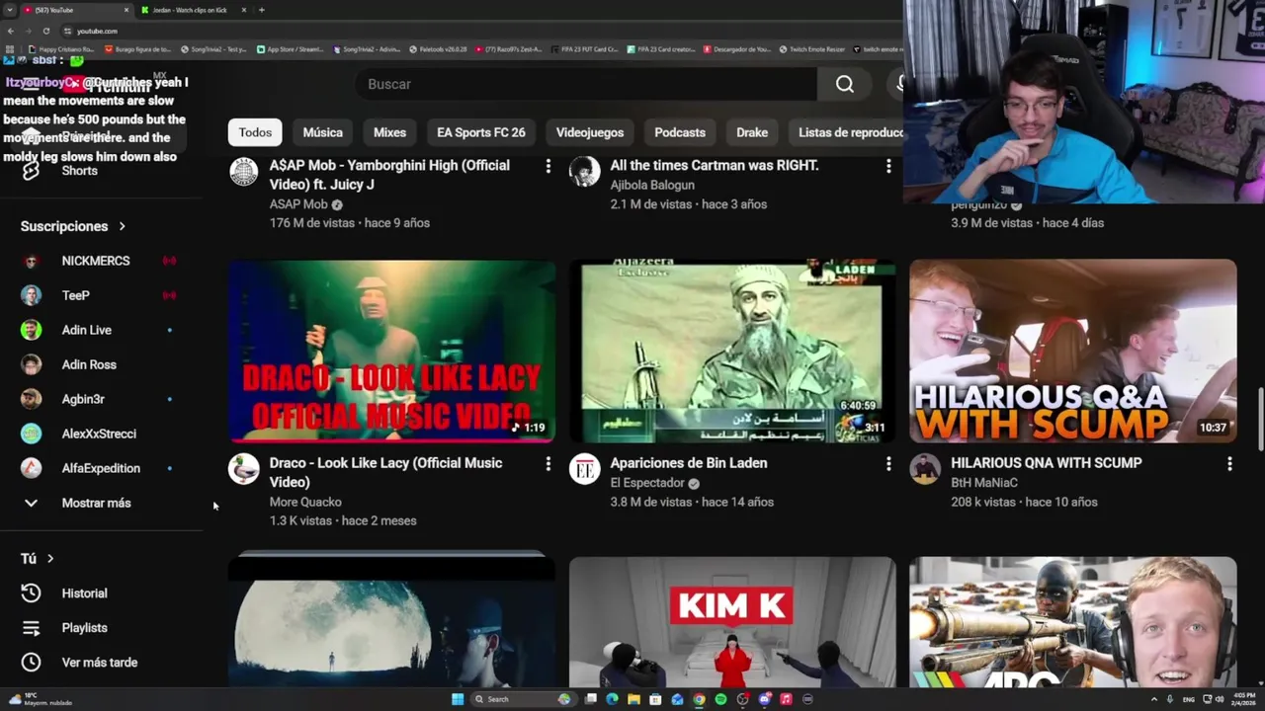Open Apariciones de Bin Laden video title
This screenshot has width=1265, height=711.
(689, 463)
